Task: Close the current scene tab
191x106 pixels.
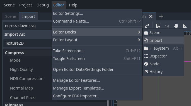Action: (151, 16)
